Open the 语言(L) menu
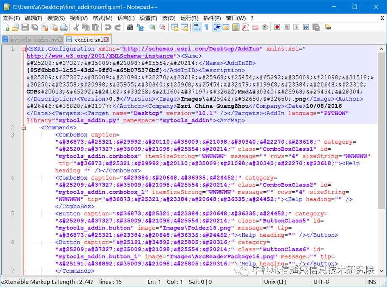387x287 pixels. click(x=126, y=18)
